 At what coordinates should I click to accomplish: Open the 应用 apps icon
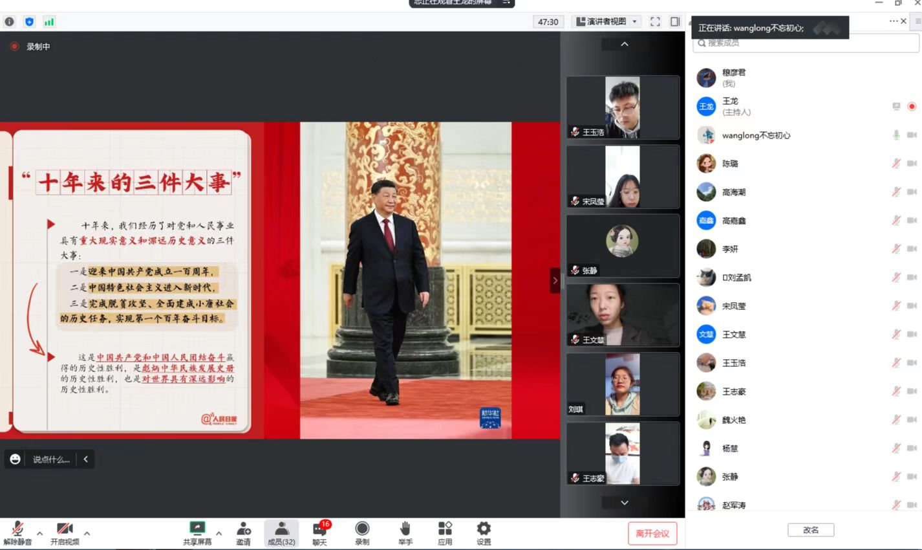click(x=445, y=529)
